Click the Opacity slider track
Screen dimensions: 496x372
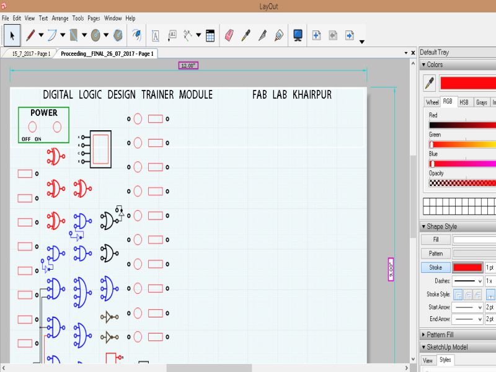pos(463,183)
